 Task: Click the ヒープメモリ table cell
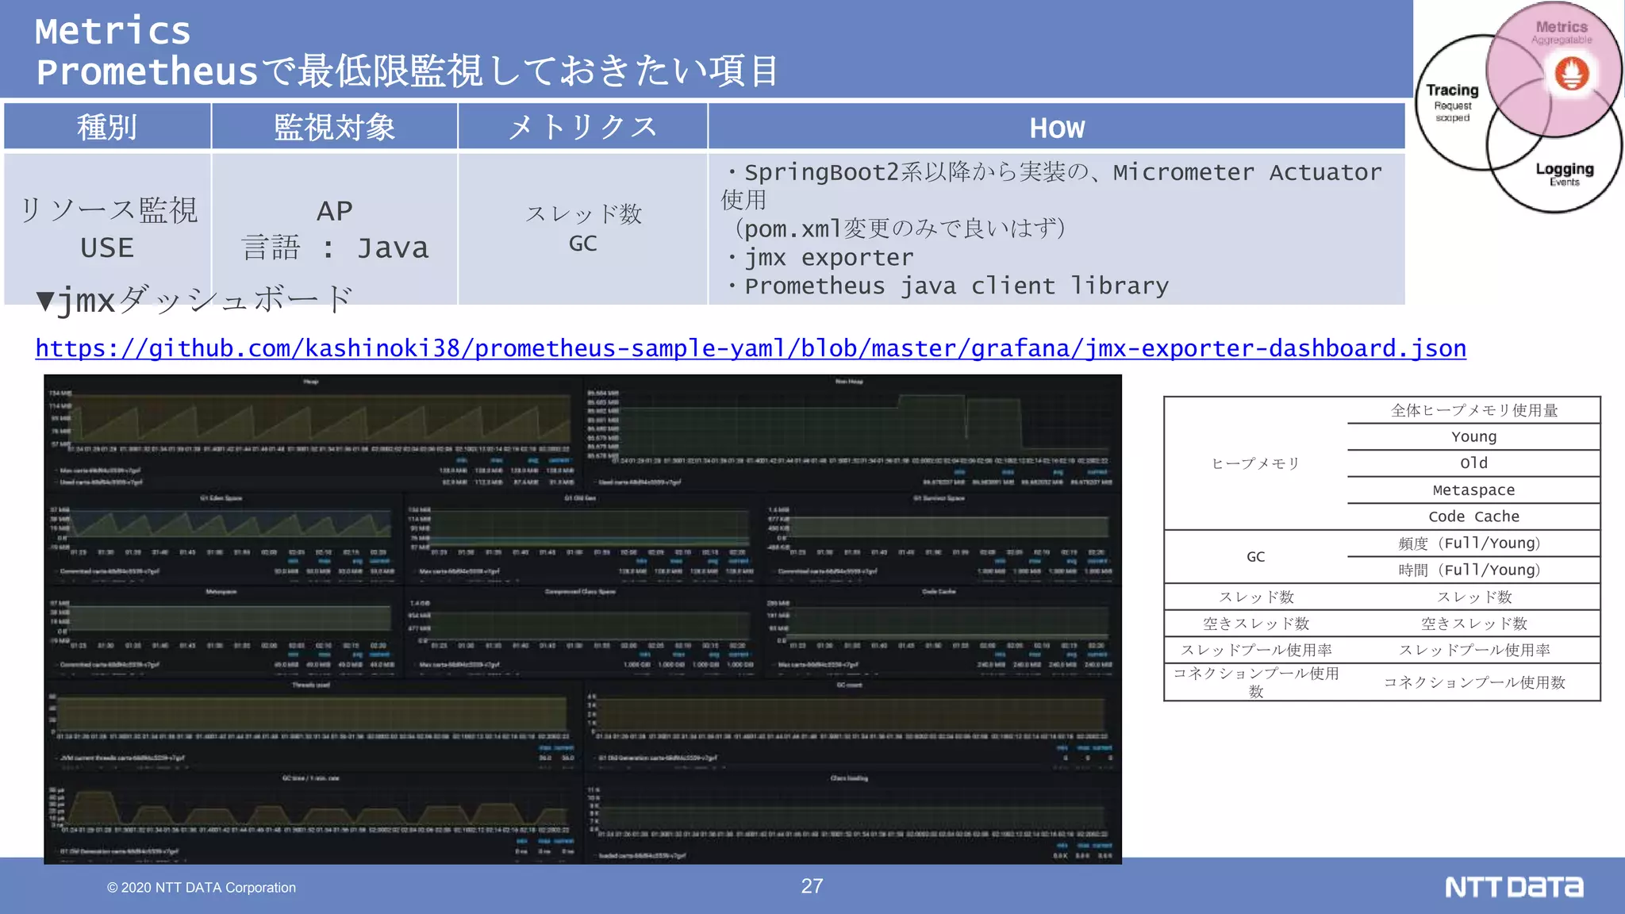(x=1255, y=463)
